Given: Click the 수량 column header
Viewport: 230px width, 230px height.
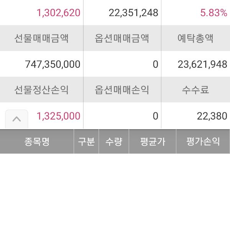Looking at the screenshot, I should click(x=114, y=141).
